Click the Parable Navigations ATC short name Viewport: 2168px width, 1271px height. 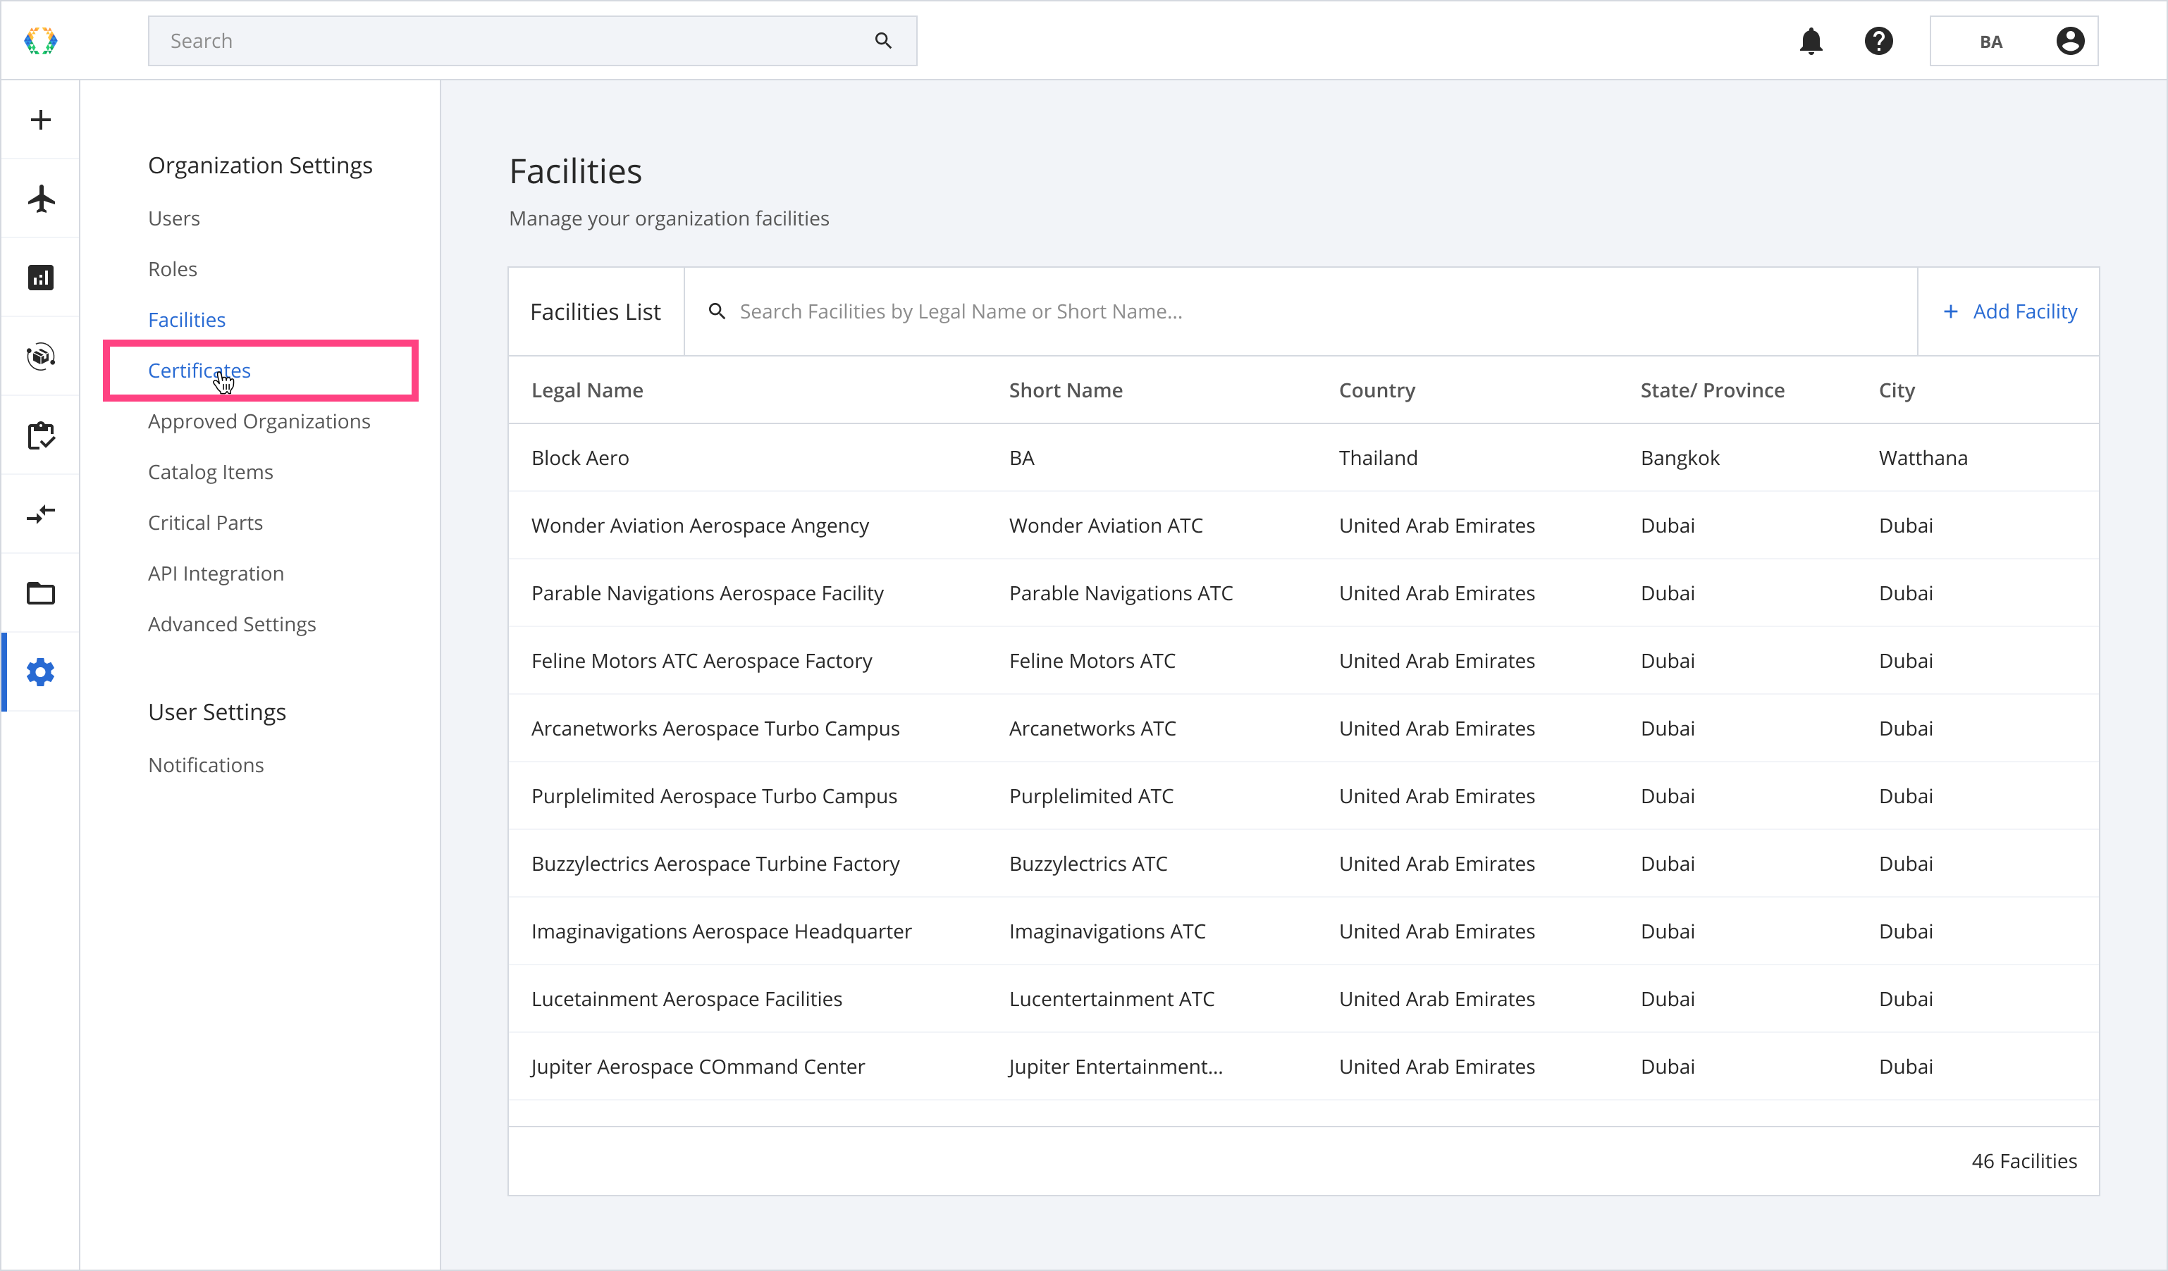point(1121,593)
